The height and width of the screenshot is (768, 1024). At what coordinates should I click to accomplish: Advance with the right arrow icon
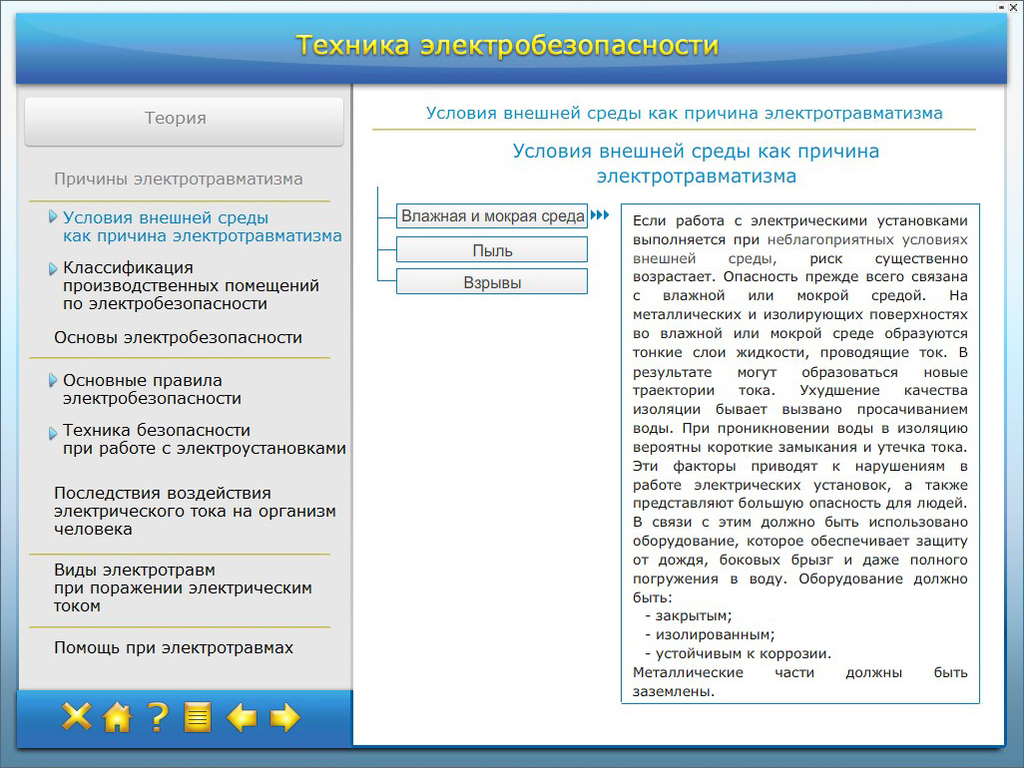285,717
